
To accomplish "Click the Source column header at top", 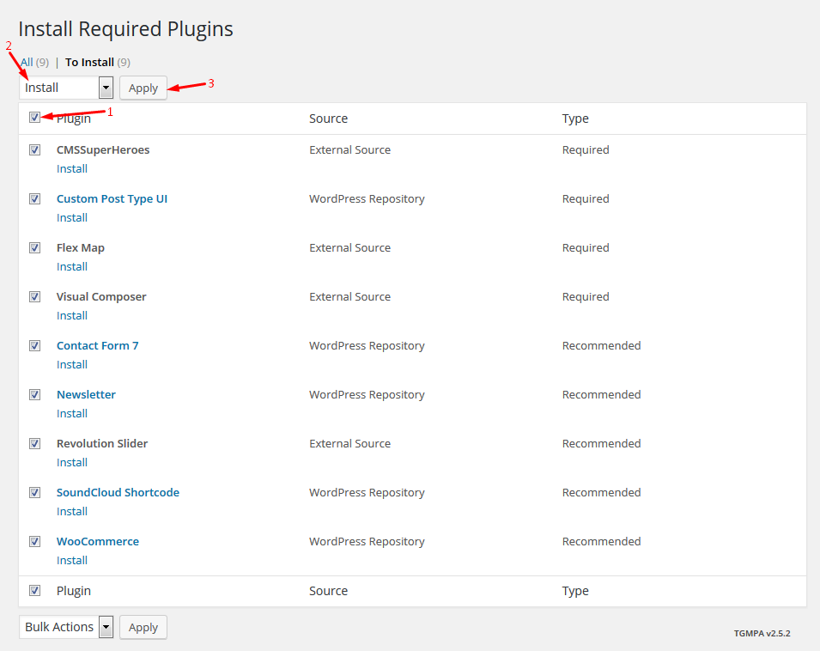I will 328,119.
